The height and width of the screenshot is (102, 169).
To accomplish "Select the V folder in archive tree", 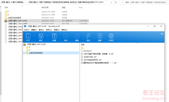I will click(x=30, y=50).
